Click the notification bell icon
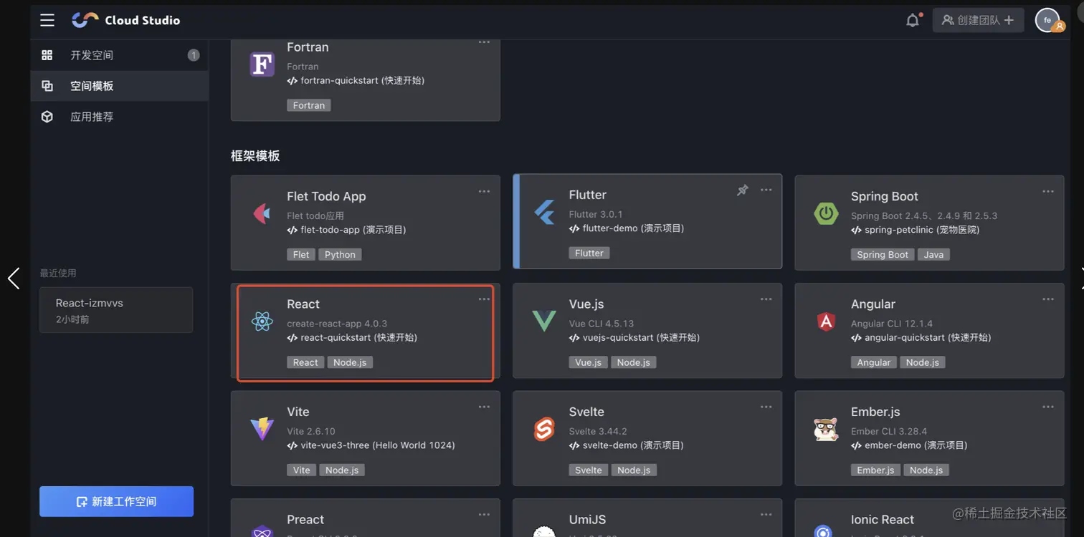Viewport: 1084px width, 537px height. pyautogui.click(x=912, y=20)
